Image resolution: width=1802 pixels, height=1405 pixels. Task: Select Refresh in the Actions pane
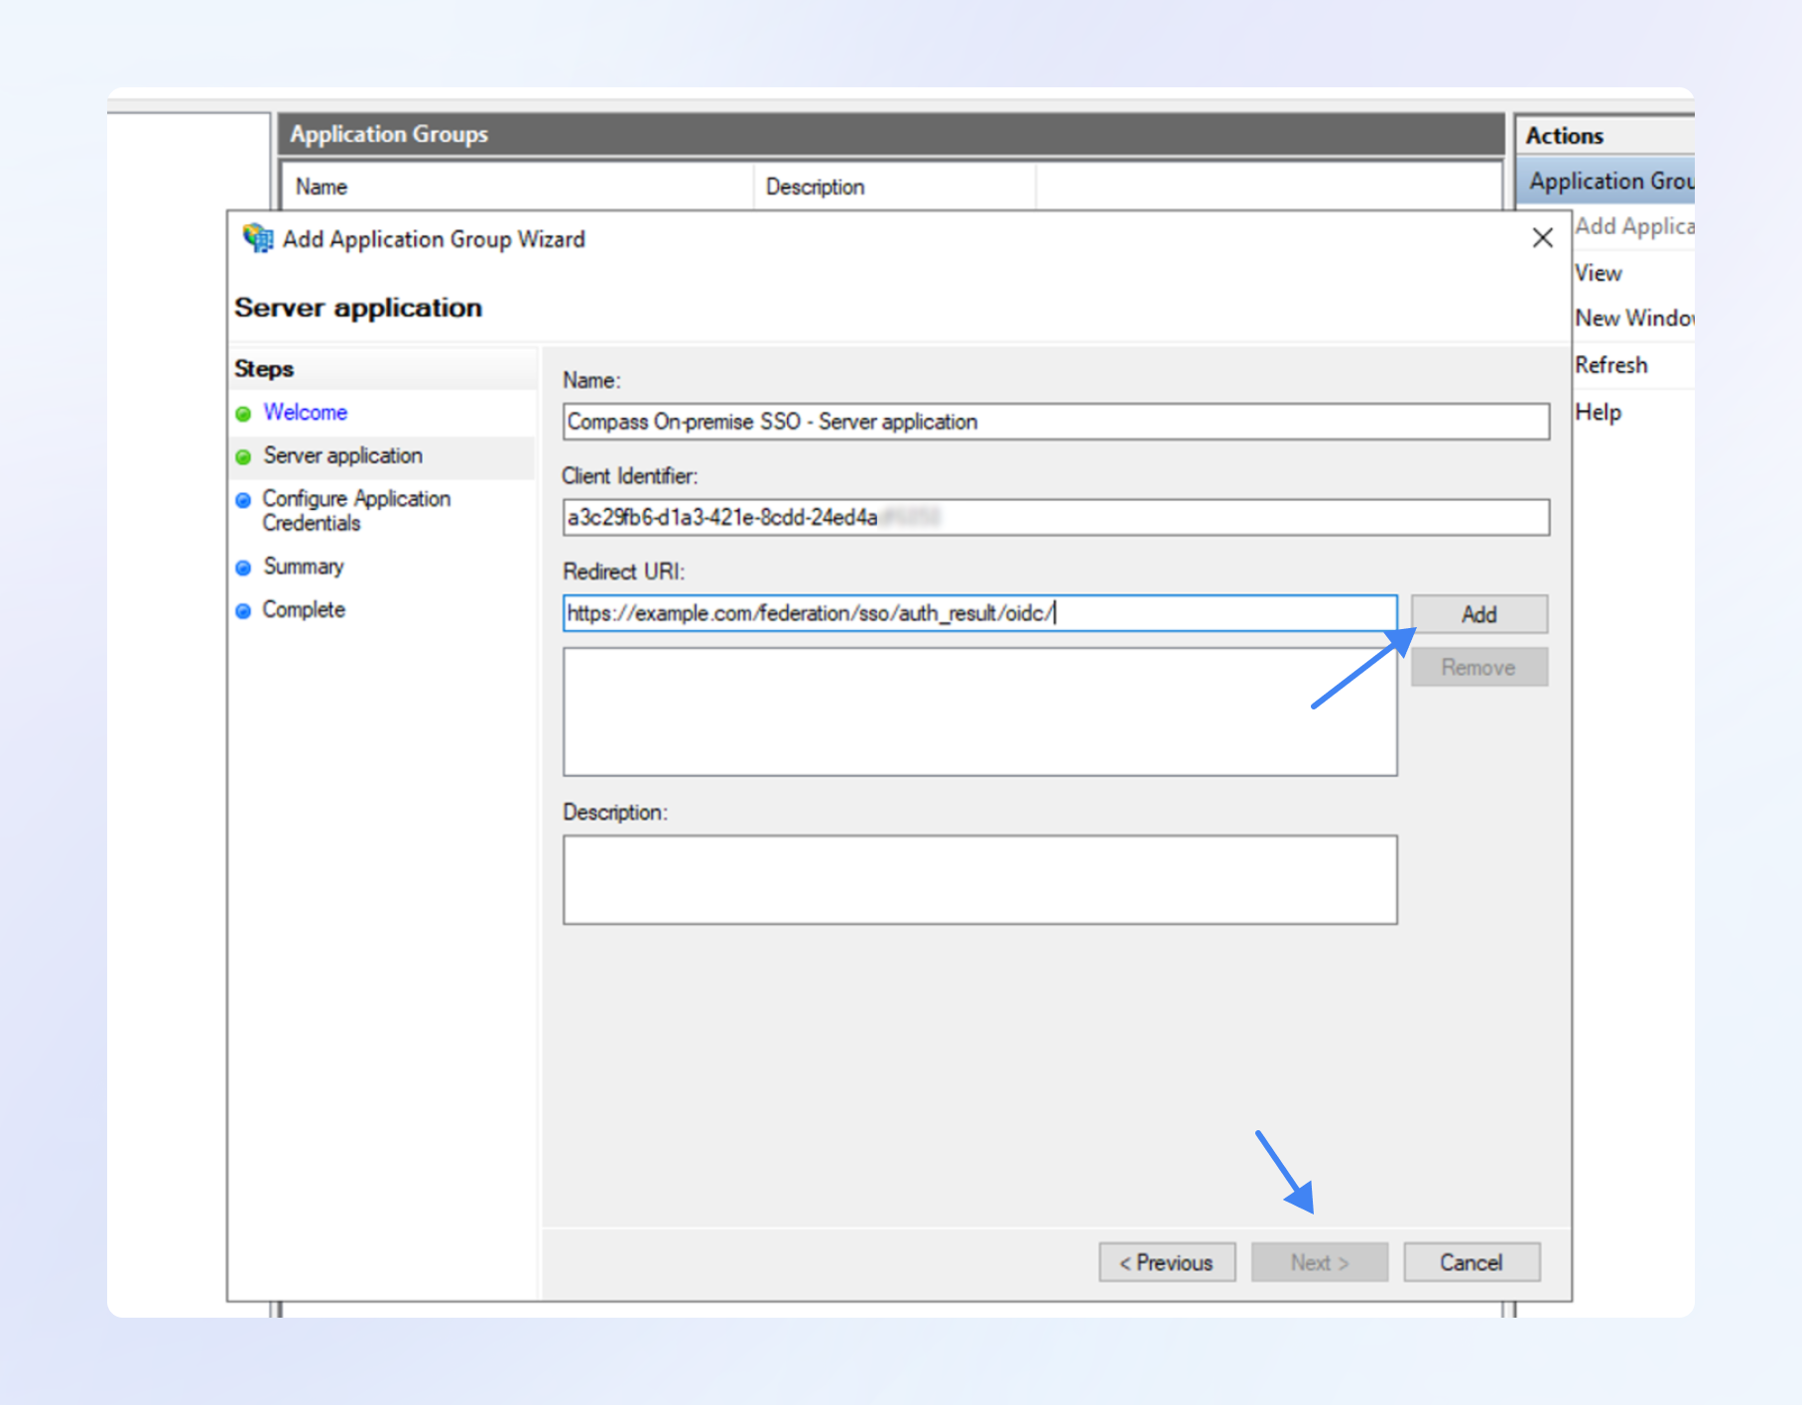coord(1610,365)
